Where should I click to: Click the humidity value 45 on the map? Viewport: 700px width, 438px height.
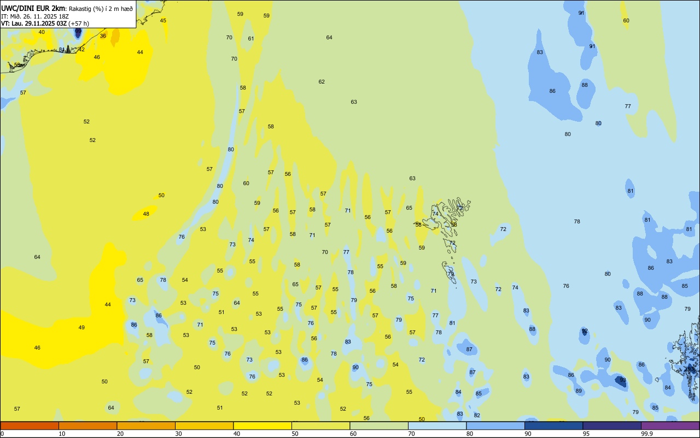[163, 21]
